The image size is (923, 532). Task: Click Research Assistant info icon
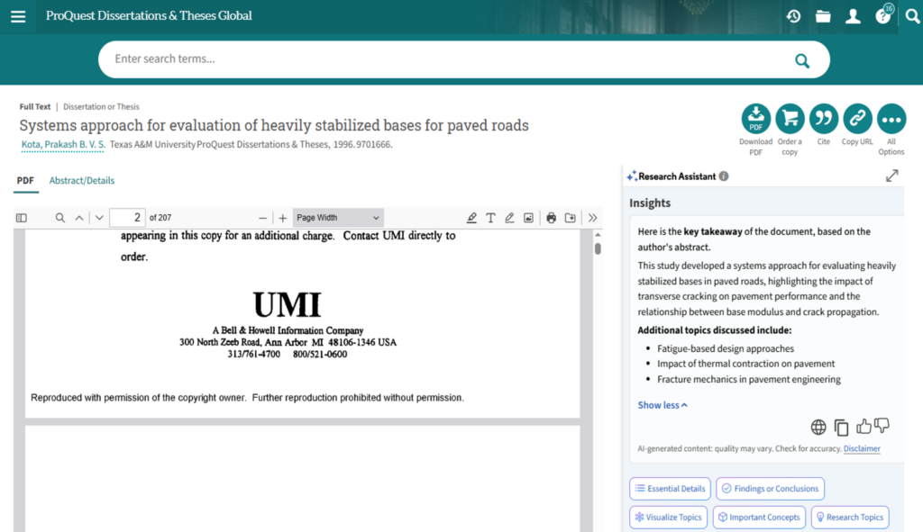click(x=724, y=176)
